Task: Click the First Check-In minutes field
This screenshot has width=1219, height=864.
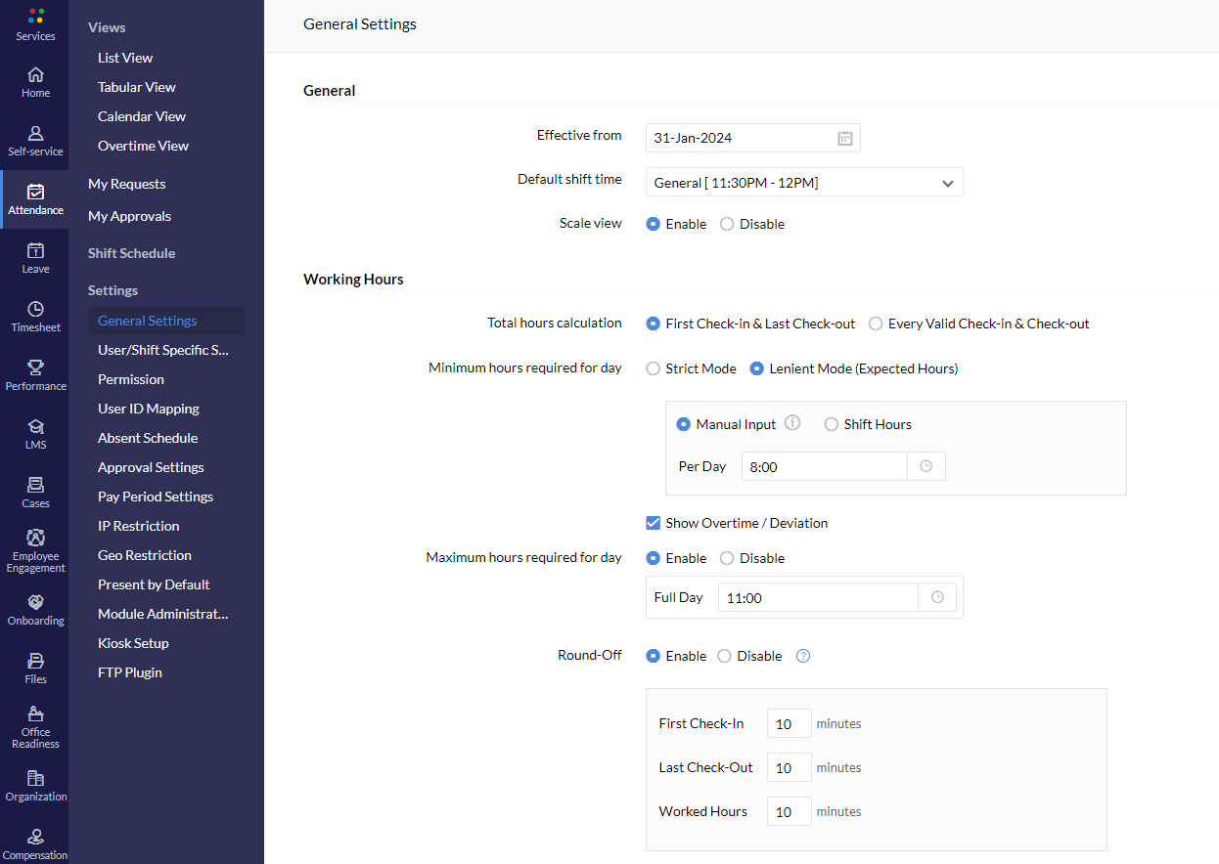Action: (x=789, y=724)
